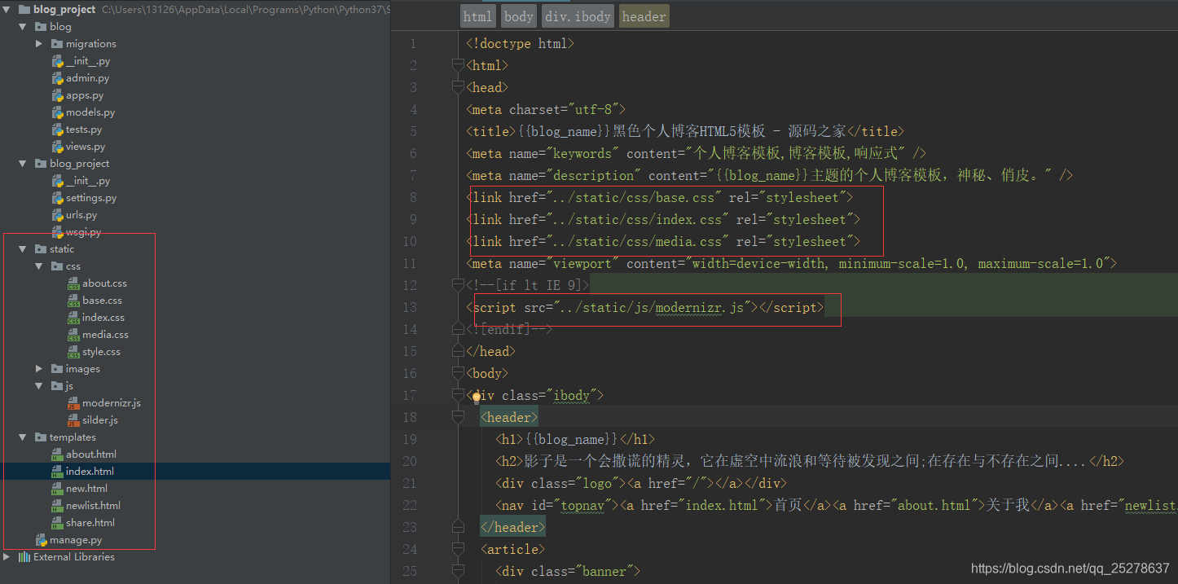Click the models.py file icon

tap(58, 112)
